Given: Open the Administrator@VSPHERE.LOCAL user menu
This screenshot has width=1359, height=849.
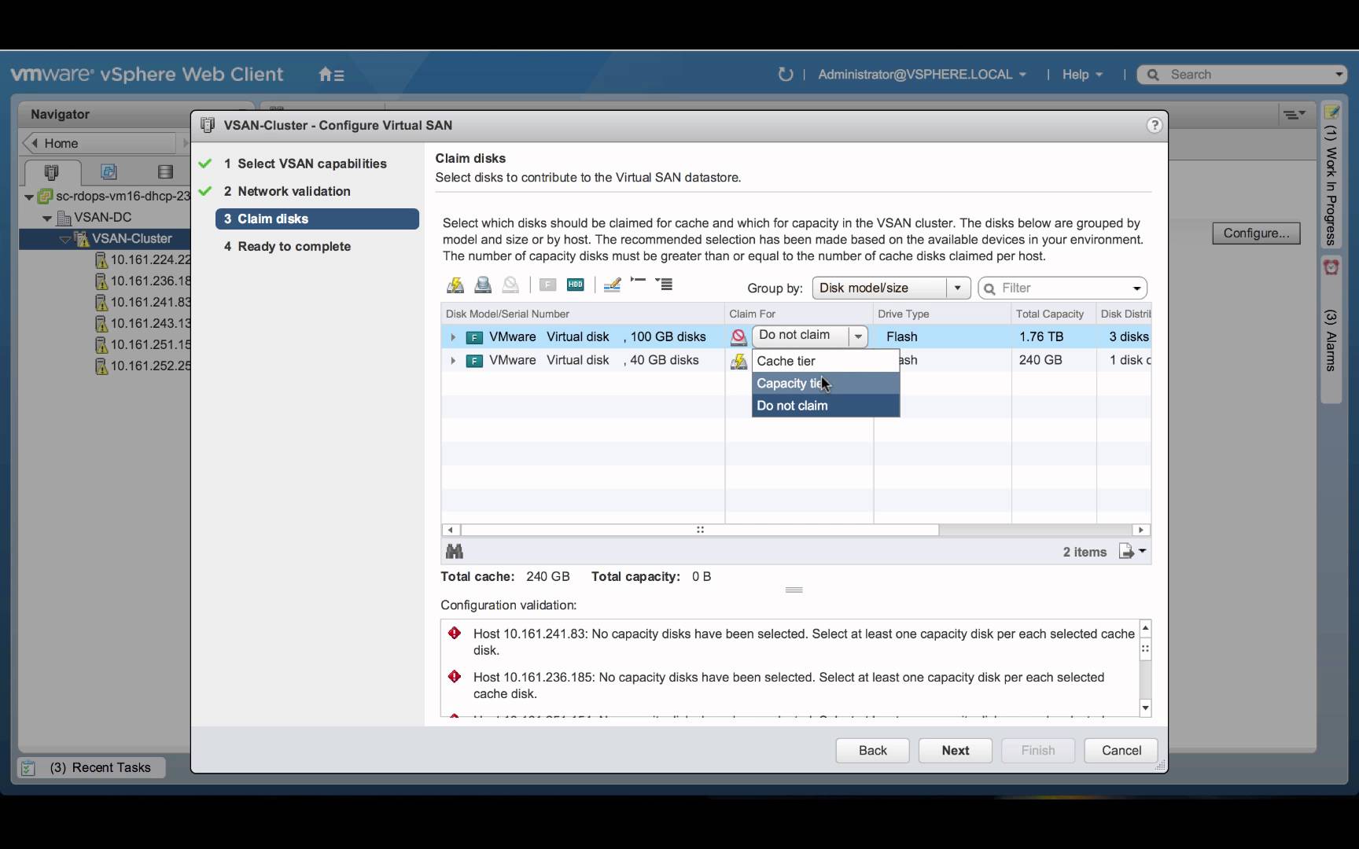Looking at the screenshot, I should pos(922,75).
